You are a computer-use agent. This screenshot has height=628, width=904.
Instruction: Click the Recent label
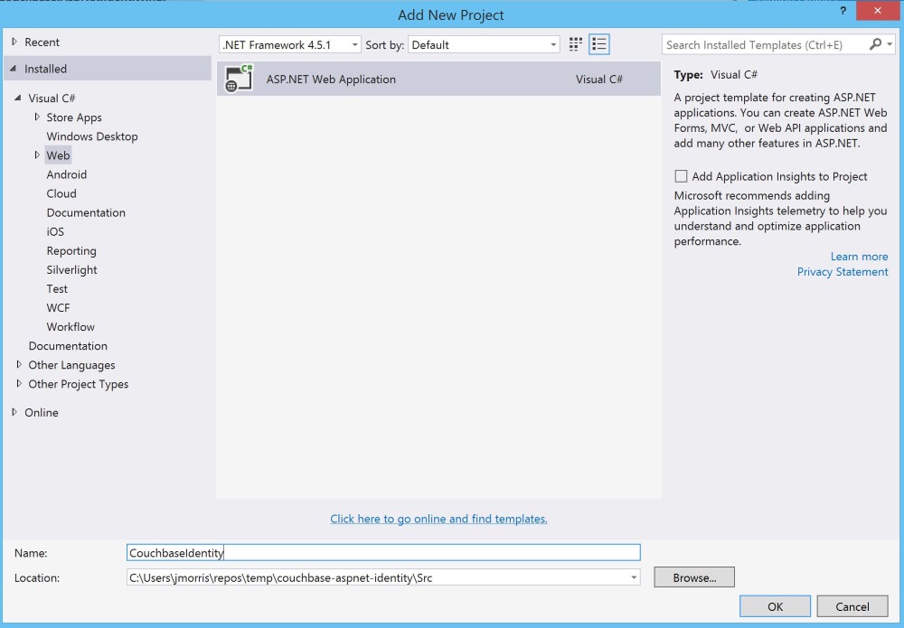(x=42, y=42)
